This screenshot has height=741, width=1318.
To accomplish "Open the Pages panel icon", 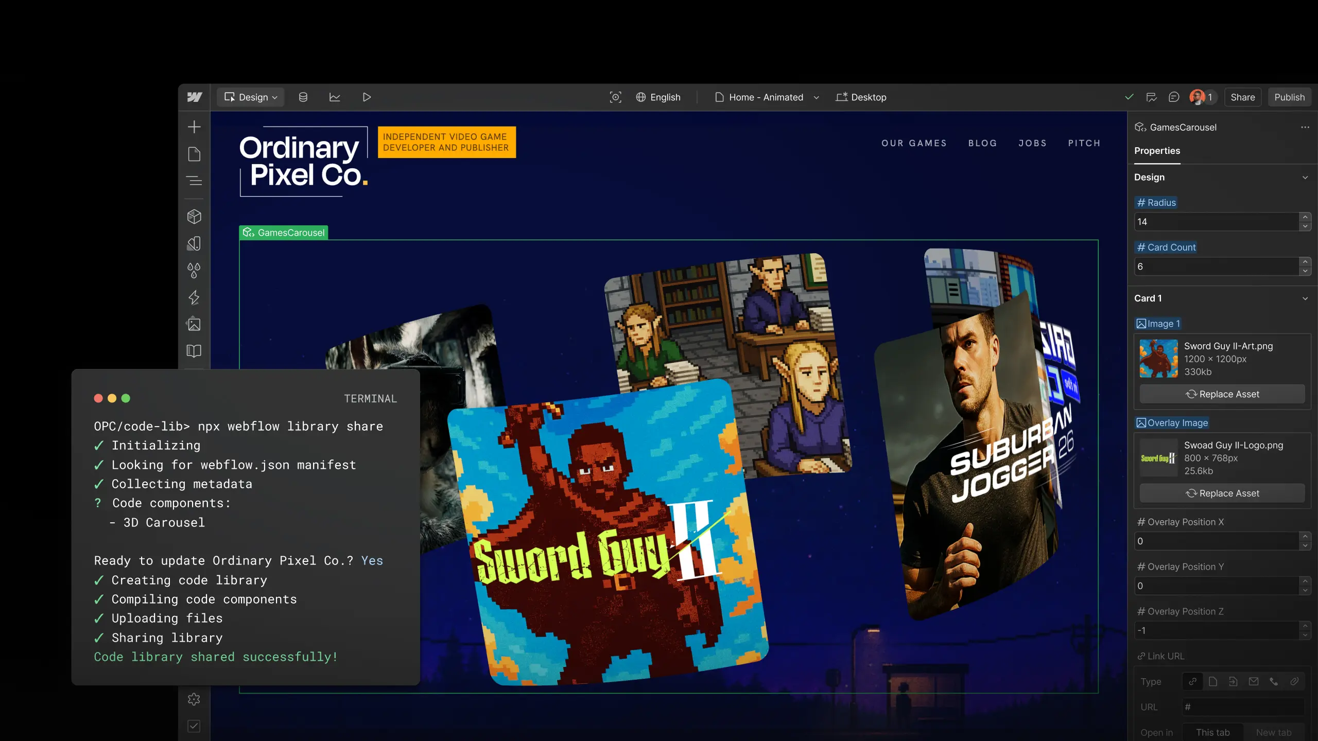I will pyautogui.click(x=194, y=154).
